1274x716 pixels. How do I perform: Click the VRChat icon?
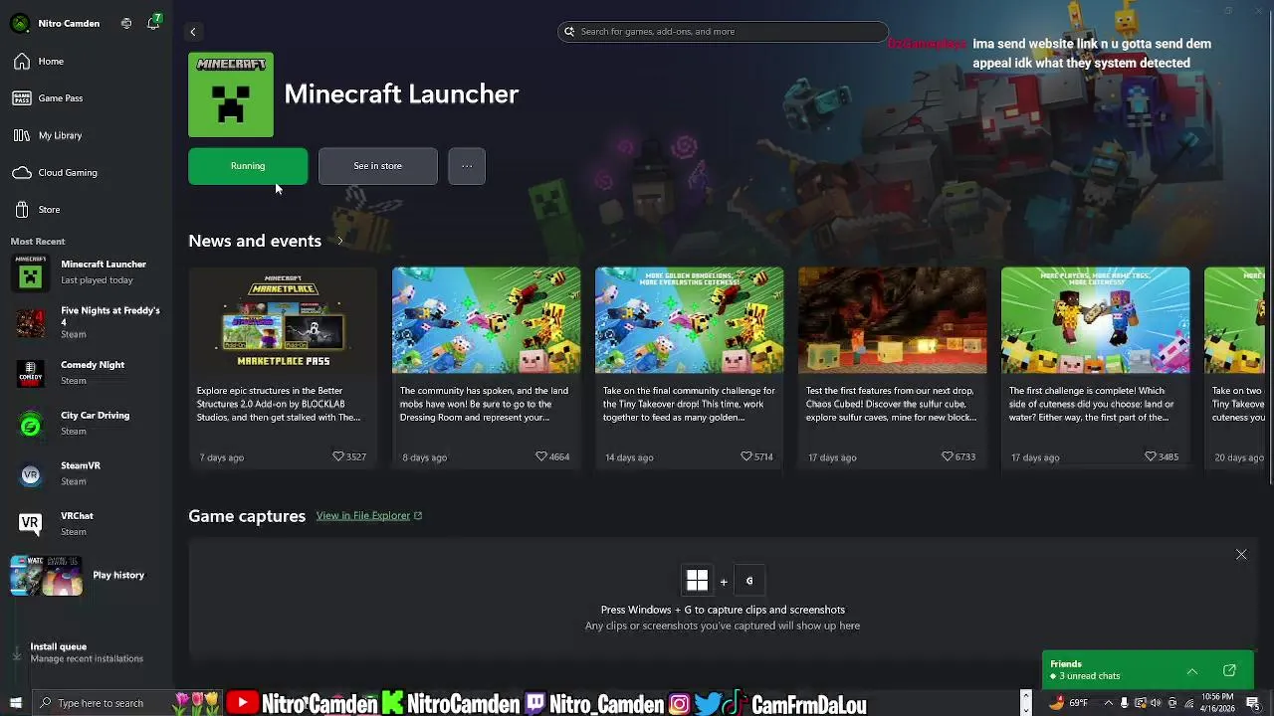tap(30, 523)
